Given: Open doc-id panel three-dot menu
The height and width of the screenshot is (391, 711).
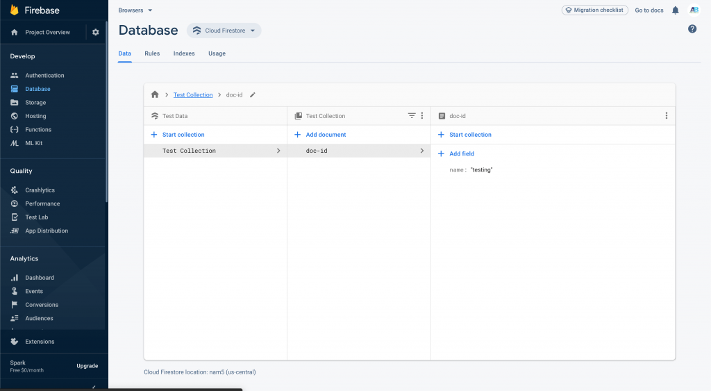Looking at the screenshot, I should [x=666, y=116].
